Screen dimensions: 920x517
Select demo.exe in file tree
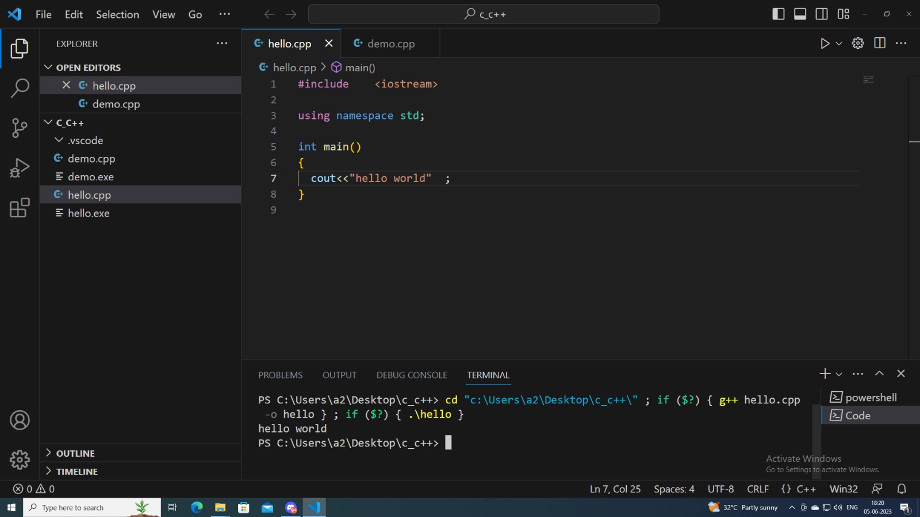140,176
